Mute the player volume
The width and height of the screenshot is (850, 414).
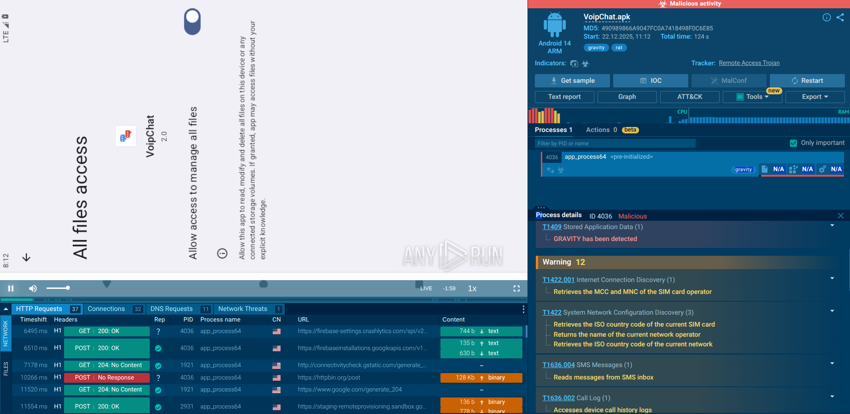pos(32,288)
